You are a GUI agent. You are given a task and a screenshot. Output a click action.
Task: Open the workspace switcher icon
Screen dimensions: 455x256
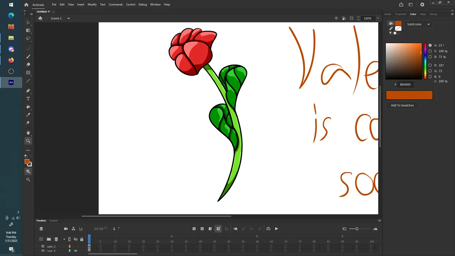411,5
